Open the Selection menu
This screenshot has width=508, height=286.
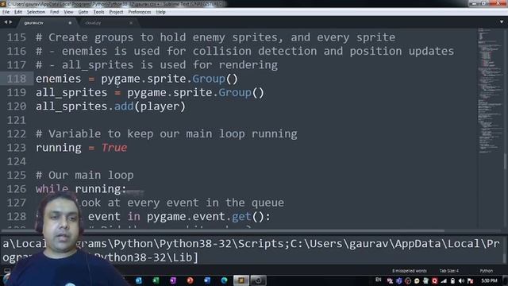point(36,12)
